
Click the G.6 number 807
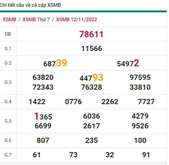click(x=43, y=140)
